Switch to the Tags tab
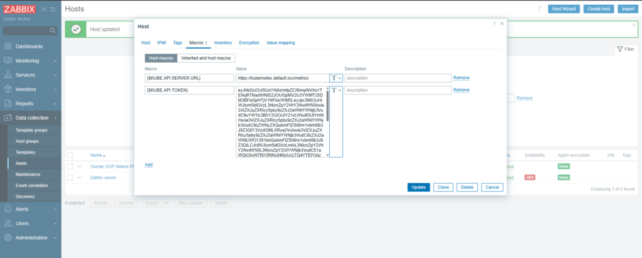The image size is (642, 258). 177,43
